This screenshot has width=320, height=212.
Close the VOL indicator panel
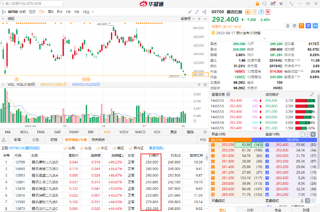(199, 84)
